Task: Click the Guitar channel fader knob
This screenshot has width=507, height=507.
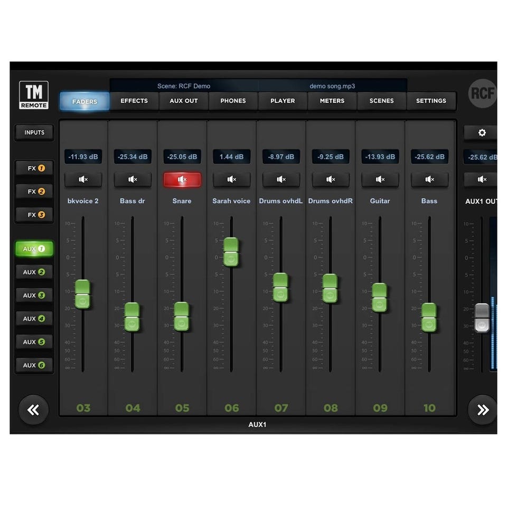Action: 379,297
